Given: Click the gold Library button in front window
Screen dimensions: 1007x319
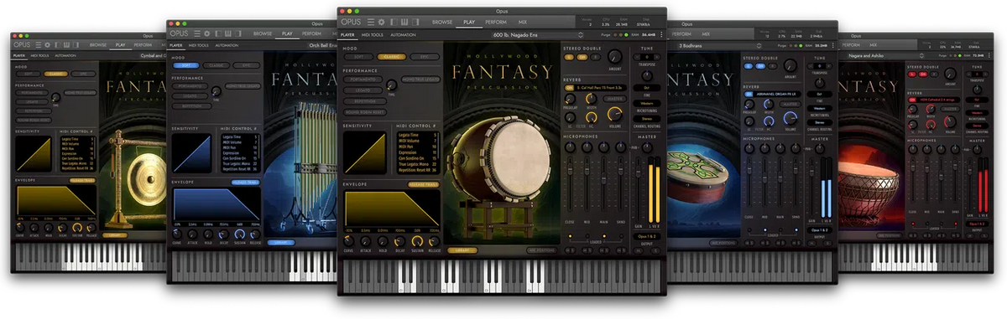Looking at the screenshot, I should click(462, 250).
